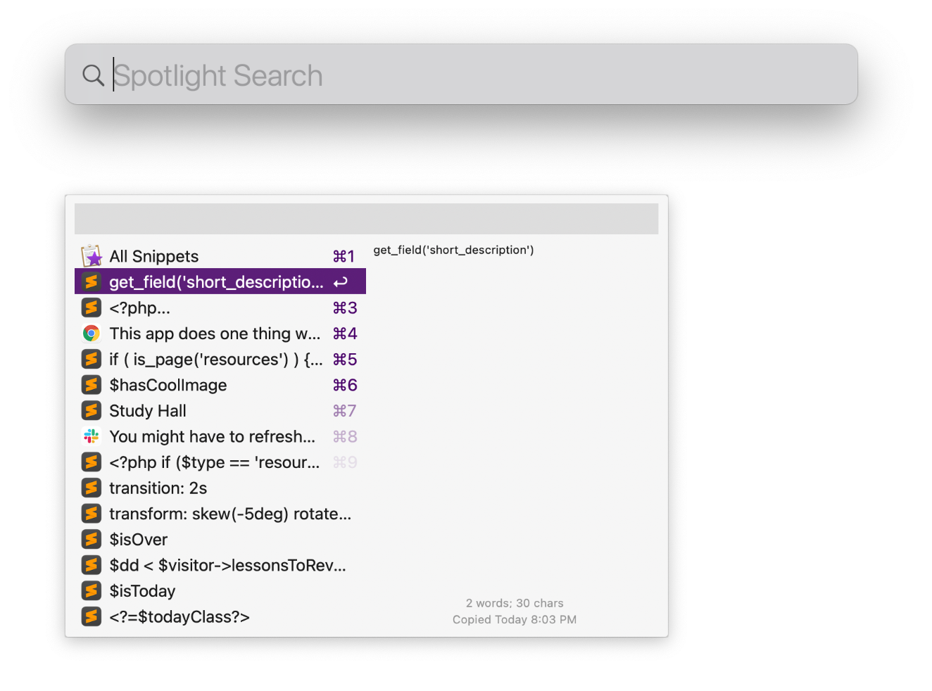Click Sublime icon beside get_field('short_descriptio...
The height and width of the screenshot is (691, 932).
(x=92, y=282)
